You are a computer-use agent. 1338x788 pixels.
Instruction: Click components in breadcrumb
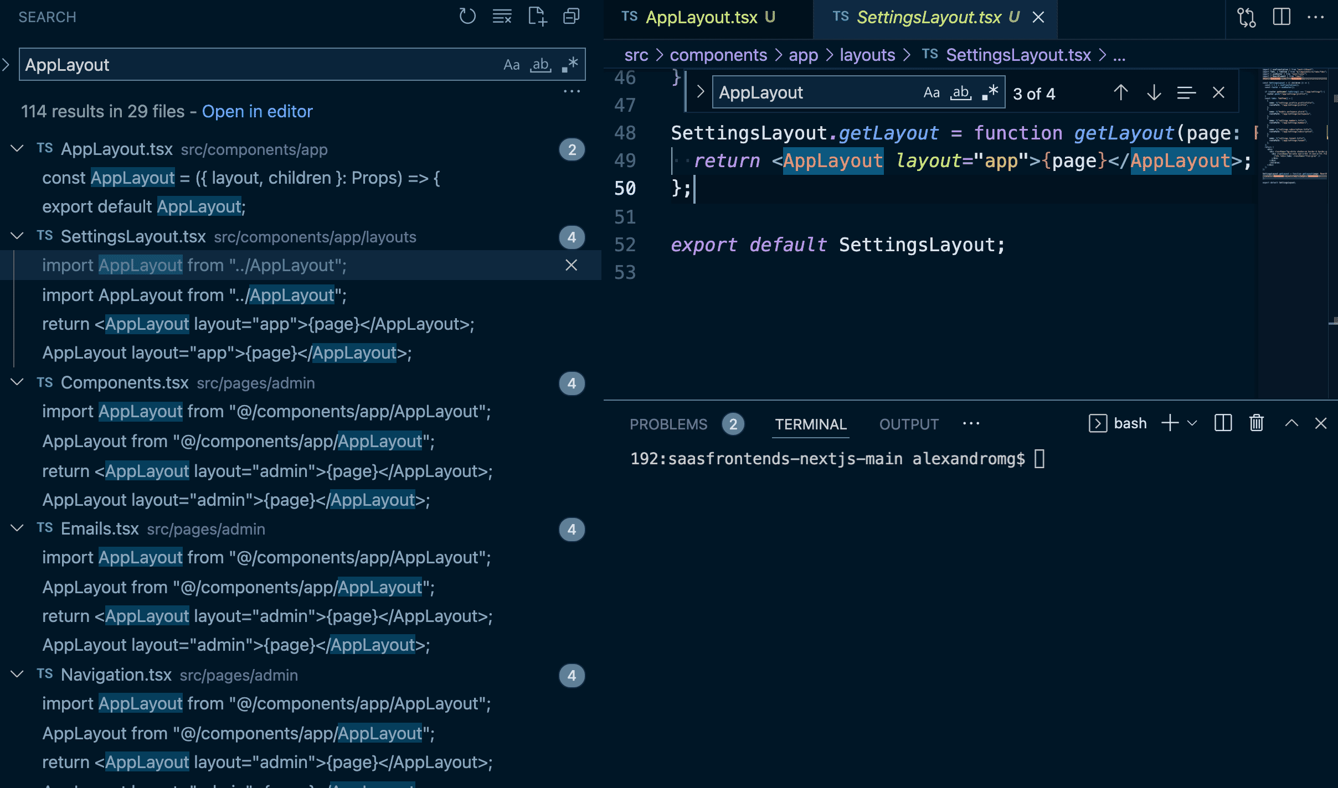718,55
